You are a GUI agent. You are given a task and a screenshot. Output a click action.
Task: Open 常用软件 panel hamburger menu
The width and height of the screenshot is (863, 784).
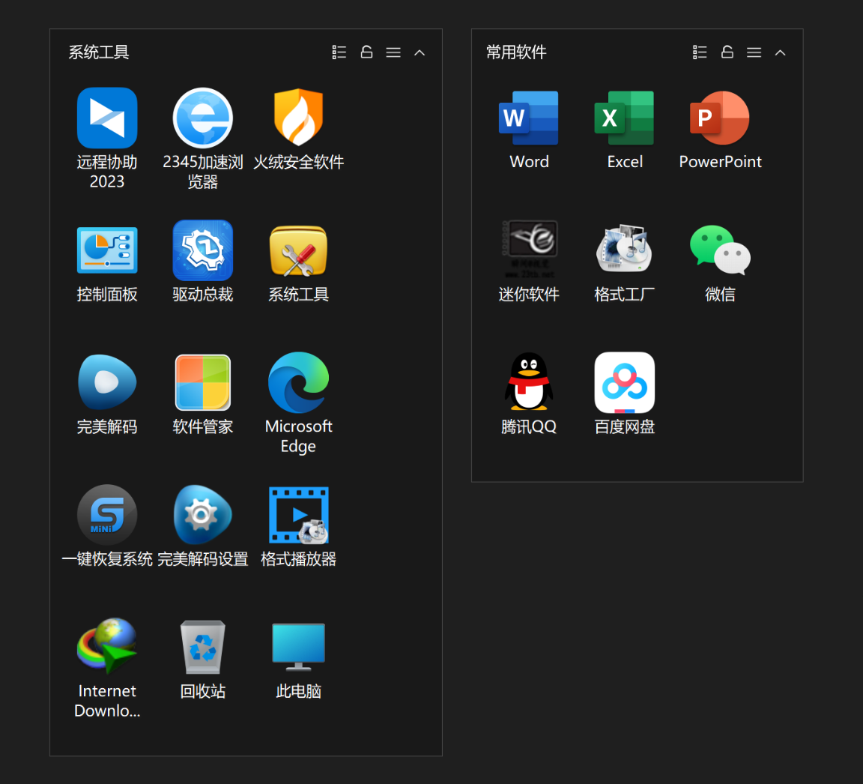(754, 52)
